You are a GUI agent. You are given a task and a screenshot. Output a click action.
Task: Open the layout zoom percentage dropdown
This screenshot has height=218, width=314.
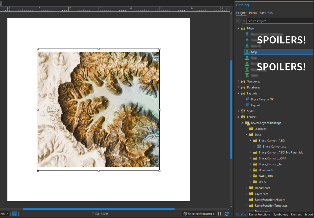tap(8, 214)
